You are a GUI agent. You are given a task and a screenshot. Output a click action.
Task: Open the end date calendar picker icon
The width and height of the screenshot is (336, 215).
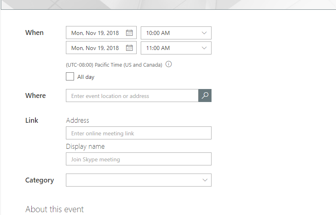(129, 48)
